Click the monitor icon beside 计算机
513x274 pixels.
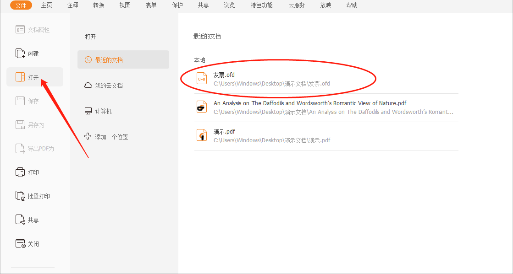click(88, 111)
